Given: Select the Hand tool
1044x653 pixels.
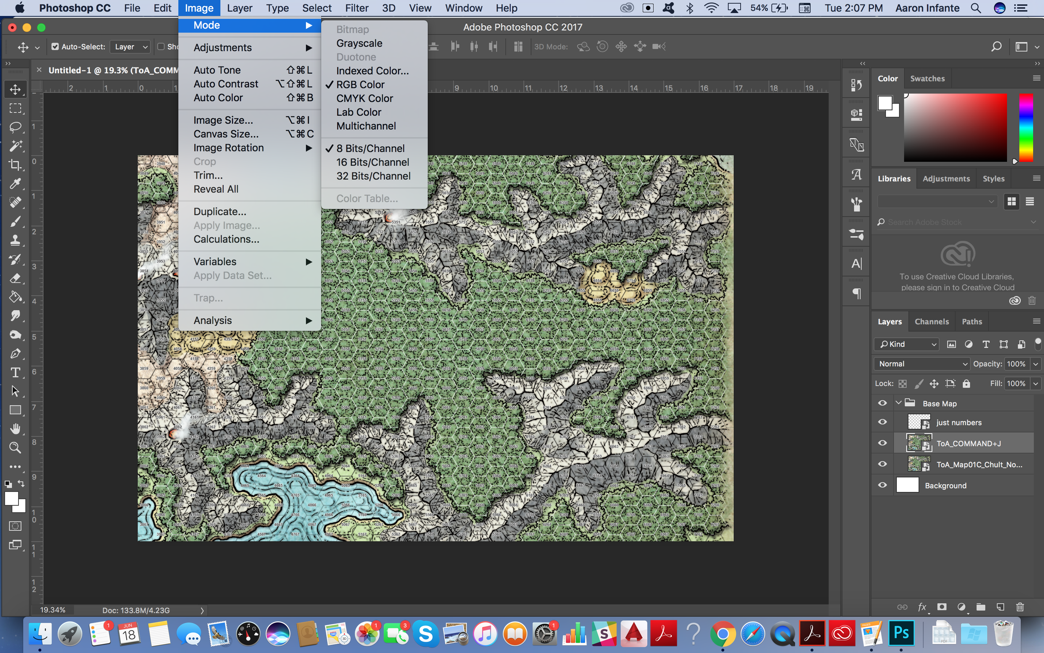Looking at the screenshot, I should click(x=16, y=428).
